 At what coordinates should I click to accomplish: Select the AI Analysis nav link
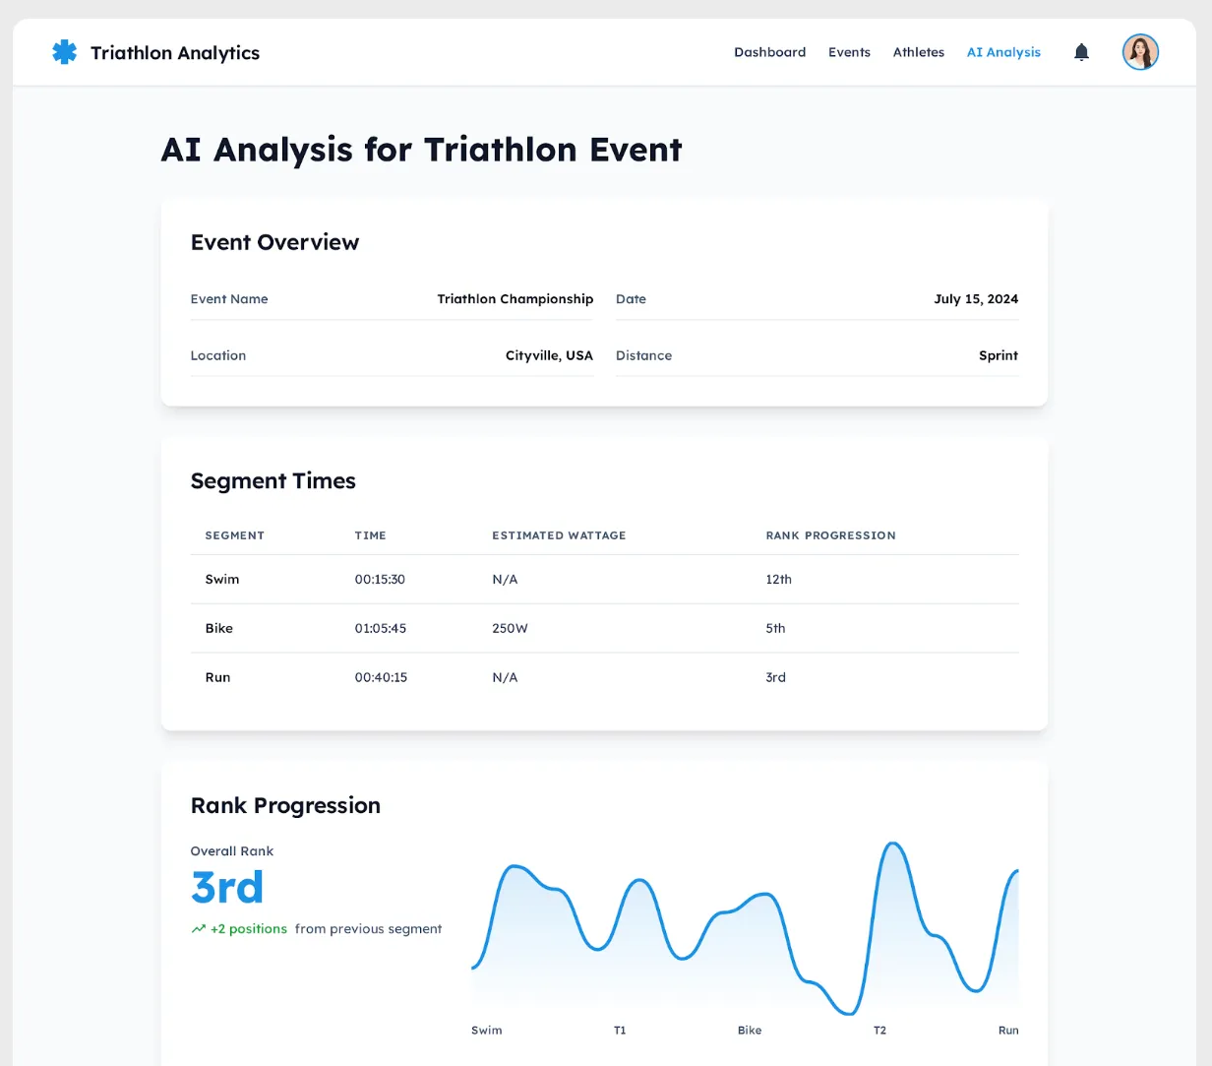coord(1003,52)
